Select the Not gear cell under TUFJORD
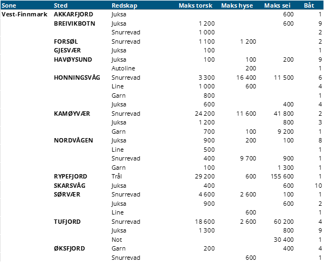 [117, 240]
